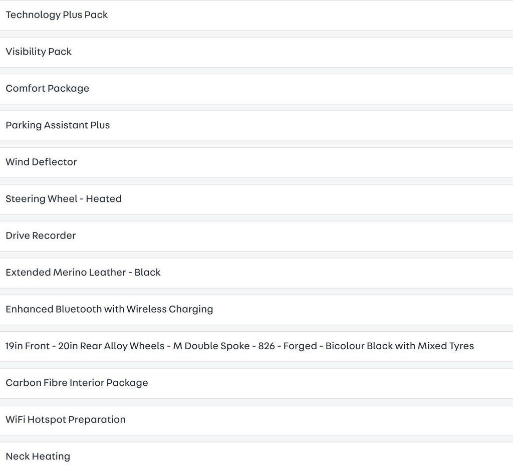513x471 pixels.
Task: Click the 'Visibility Pack' text label
Action: click(39, 52)
